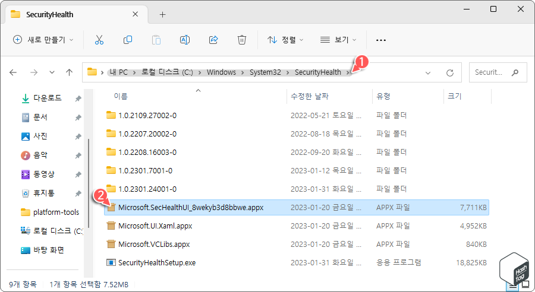The height and width of the screenshot is (292, 535).
Task: Open 로컬 디스크 (C:) in sidebar
Action: click(51, 231)
